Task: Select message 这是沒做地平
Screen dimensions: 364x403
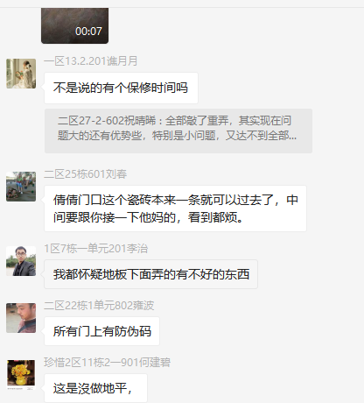Action: [x=95, y=388]
